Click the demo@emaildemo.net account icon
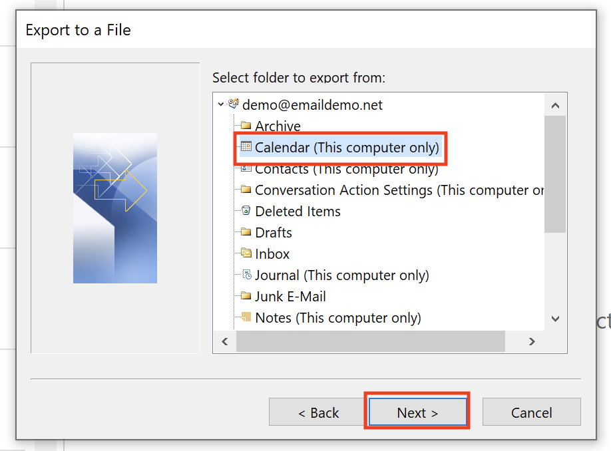The height and width of the screenshot is (451, 611). pos(234,104)
